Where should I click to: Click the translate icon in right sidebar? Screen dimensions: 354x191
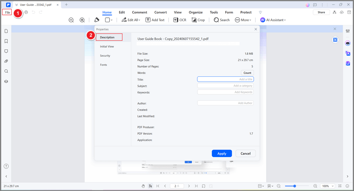pyautogui.click(x=348, y=53)
